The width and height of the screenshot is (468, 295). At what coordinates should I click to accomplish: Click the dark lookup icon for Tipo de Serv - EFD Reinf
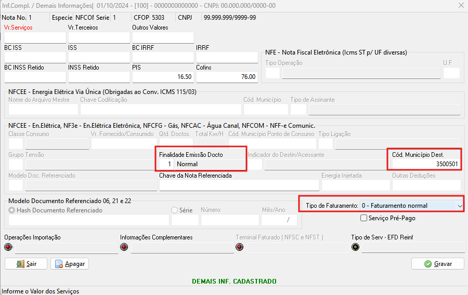click(x=355, y=247)
